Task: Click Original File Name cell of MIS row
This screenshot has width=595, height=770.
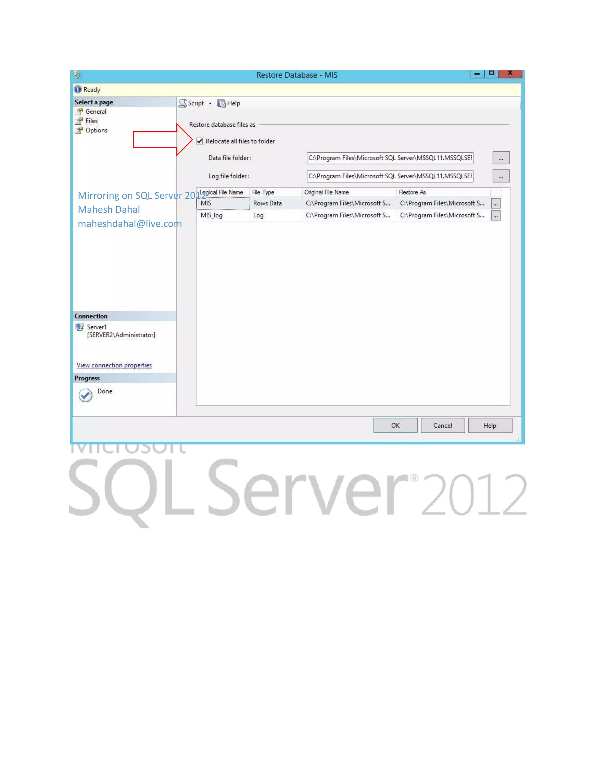Action: (x=349, y=203)
